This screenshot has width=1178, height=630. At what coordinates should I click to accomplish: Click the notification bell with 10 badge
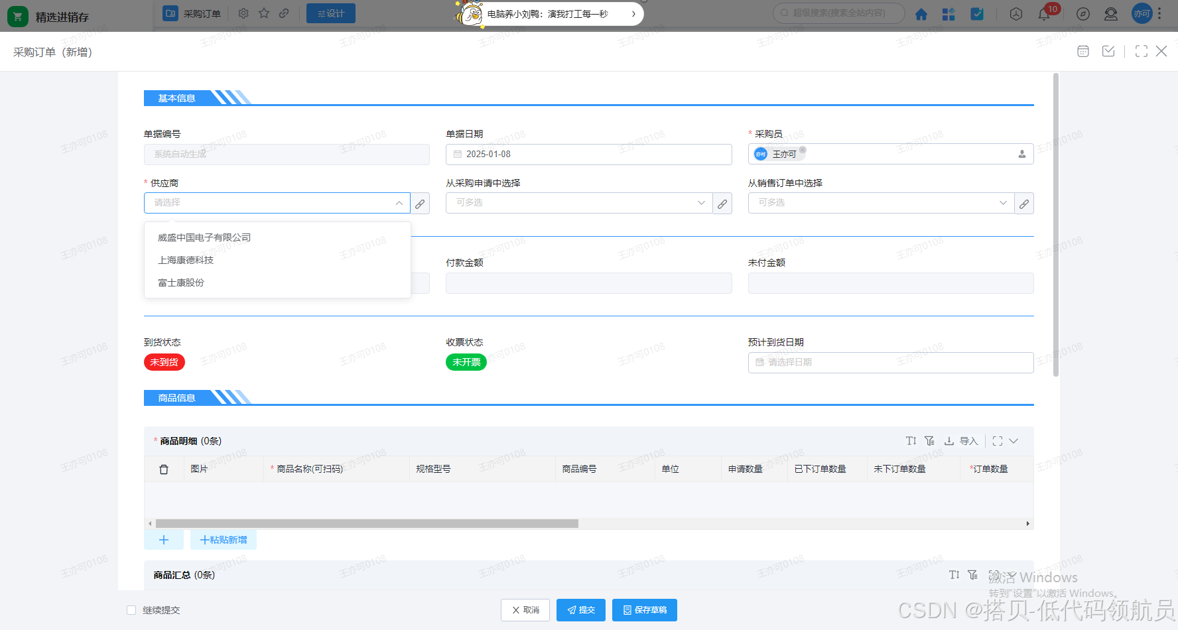[x=1043, y=13]
